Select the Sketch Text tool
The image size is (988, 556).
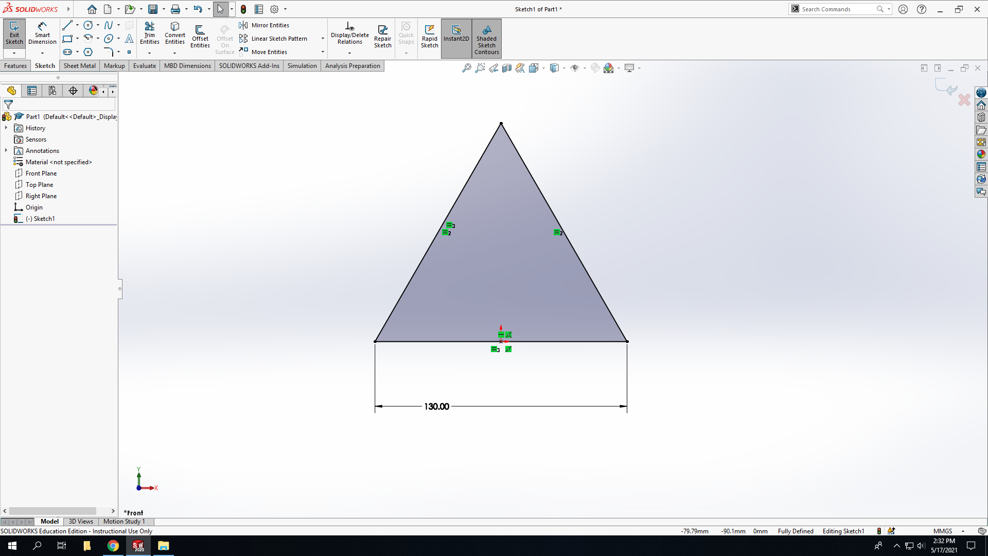[x=129, y=39]
